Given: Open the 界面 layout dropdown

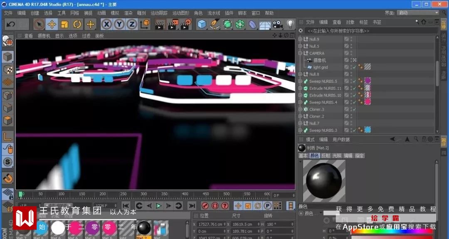Looking at the screenshot, I should (418, 13).
